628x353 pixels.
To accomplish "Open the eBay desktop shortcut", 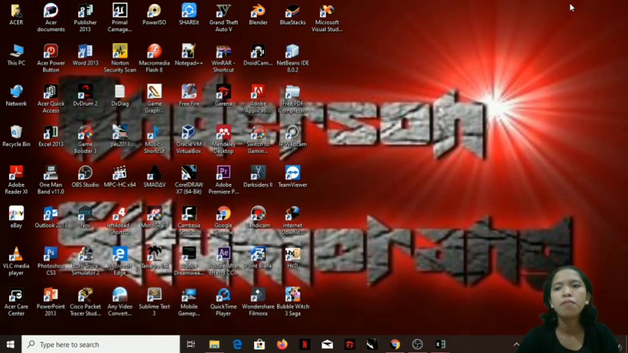I will tap(16, 217).
